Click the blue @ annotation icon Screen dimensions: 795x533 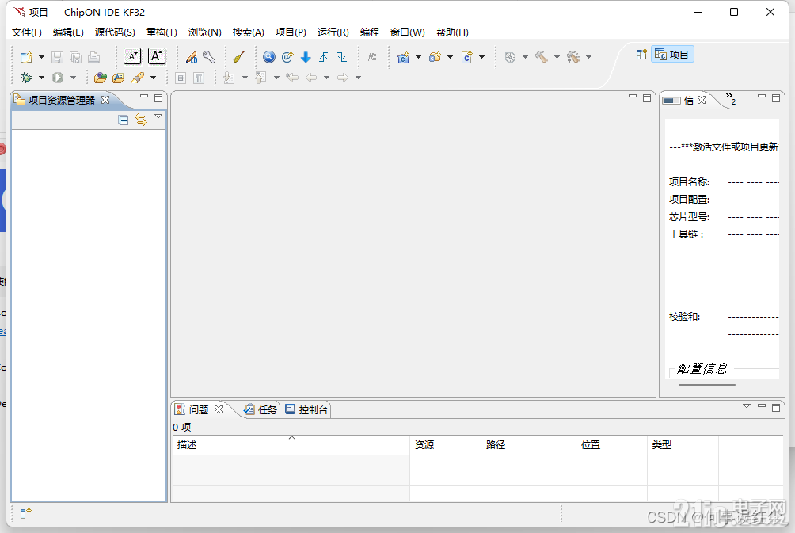point(287,57)
